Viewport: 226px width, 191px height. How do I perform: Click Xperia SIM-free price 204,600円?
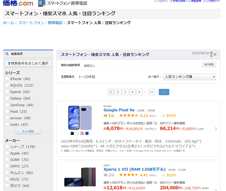[x=171, y=188]
